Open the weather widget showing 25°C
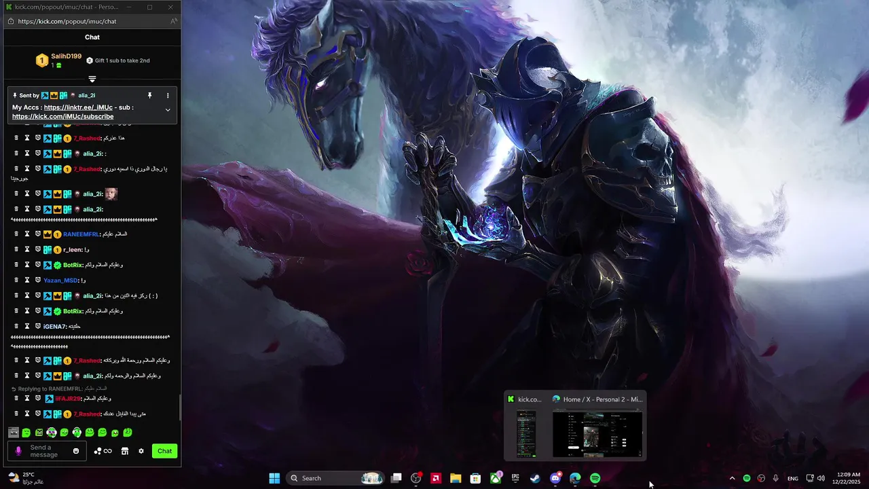Screen dimensions: 869x489 (26, 478)
